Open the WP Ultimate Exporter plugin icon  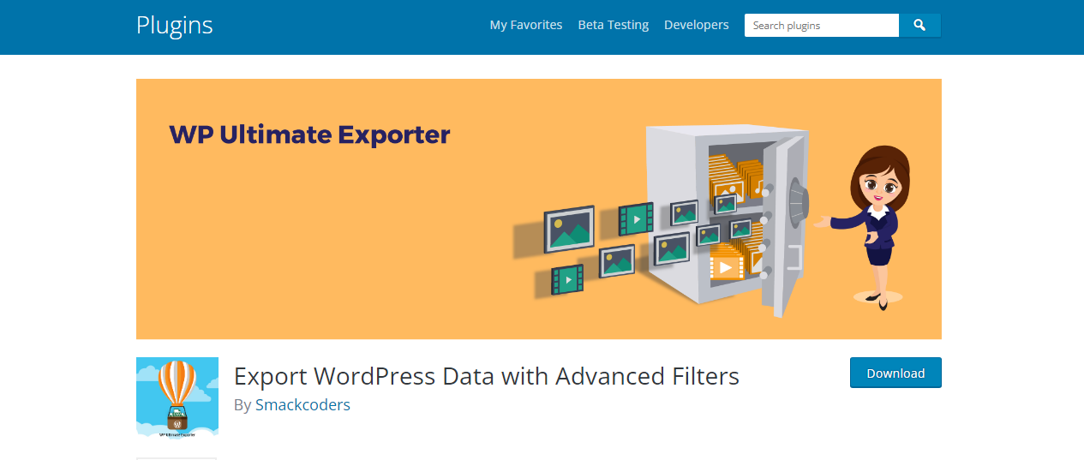pos(177,398)
